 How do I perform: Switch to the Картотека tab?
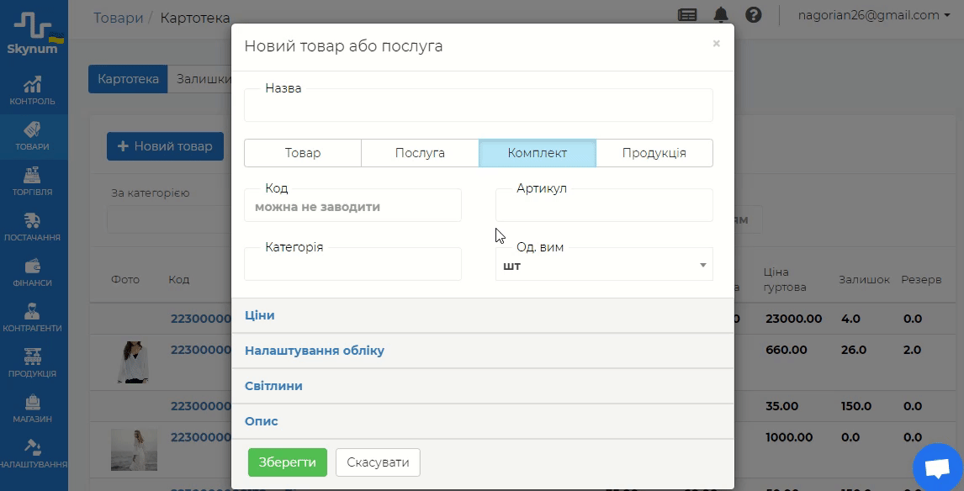(128, 79)
